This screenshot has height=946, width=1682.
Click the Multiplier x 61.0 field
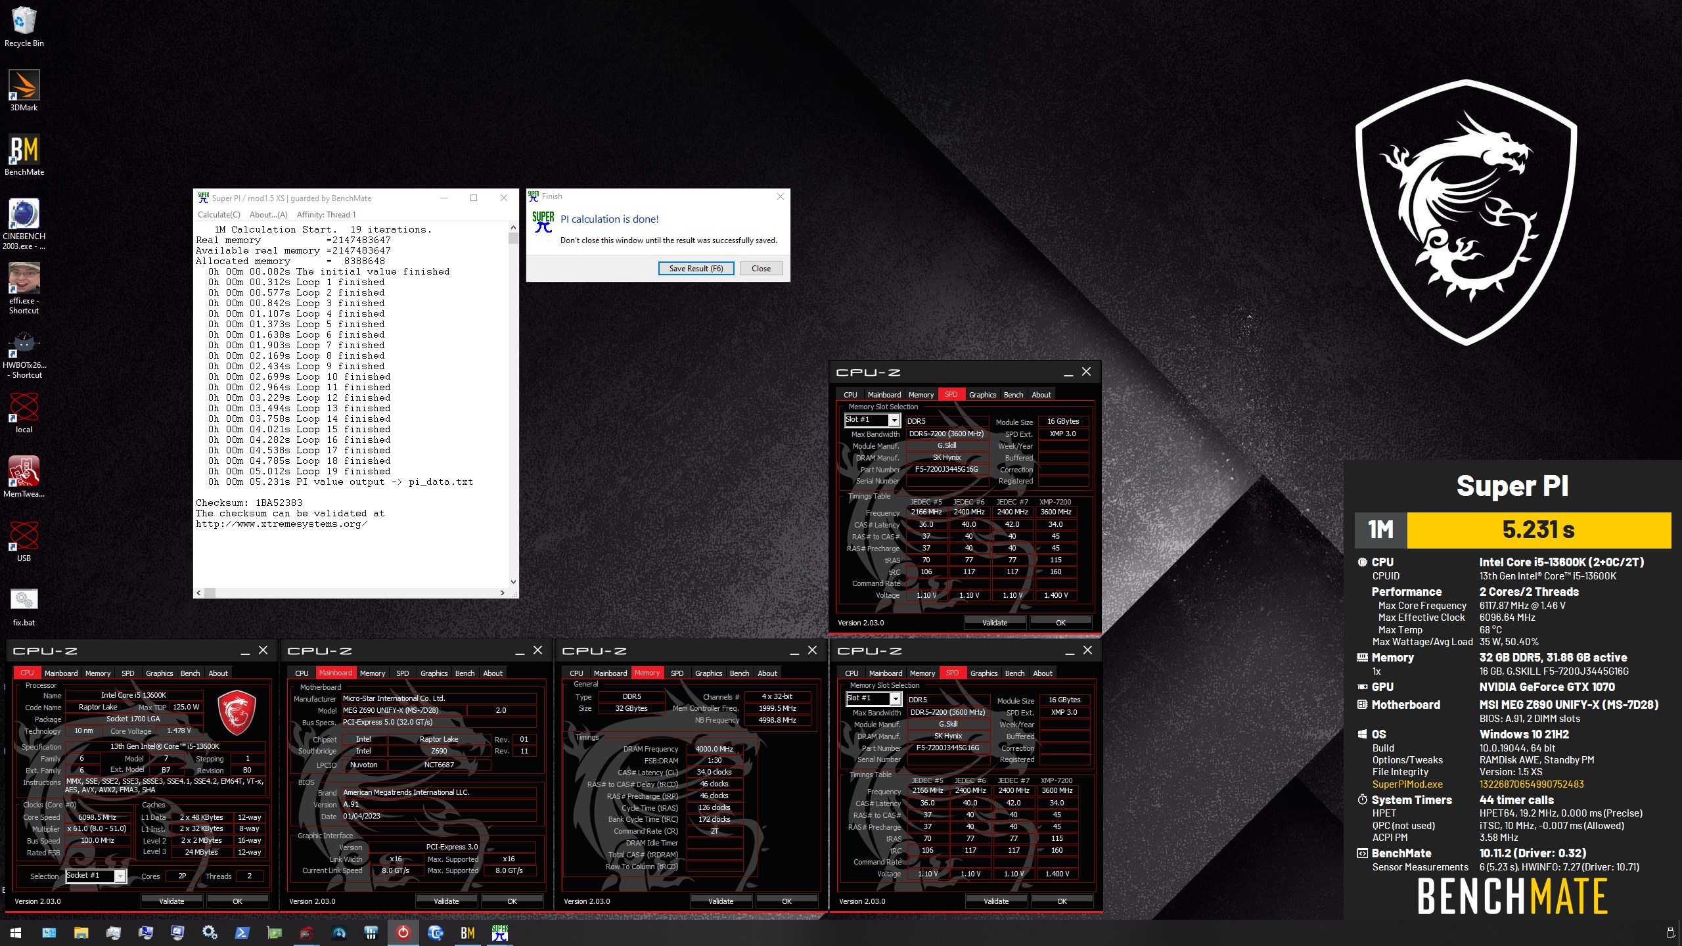tap(97, 829)
